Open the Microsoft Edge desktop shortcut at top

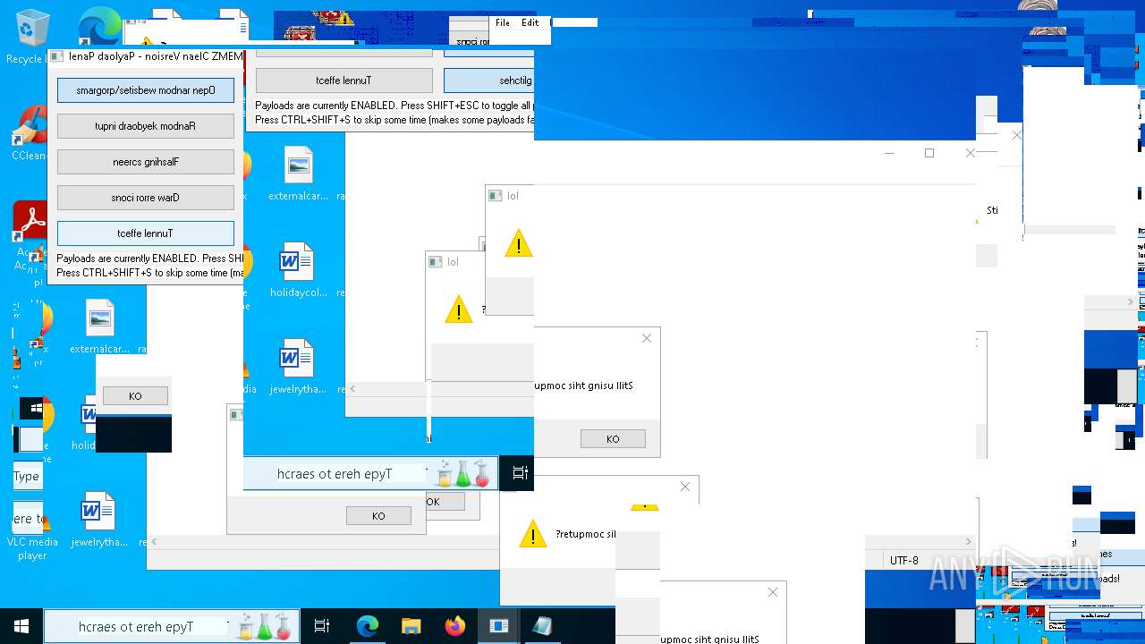[x=100, y=27]
